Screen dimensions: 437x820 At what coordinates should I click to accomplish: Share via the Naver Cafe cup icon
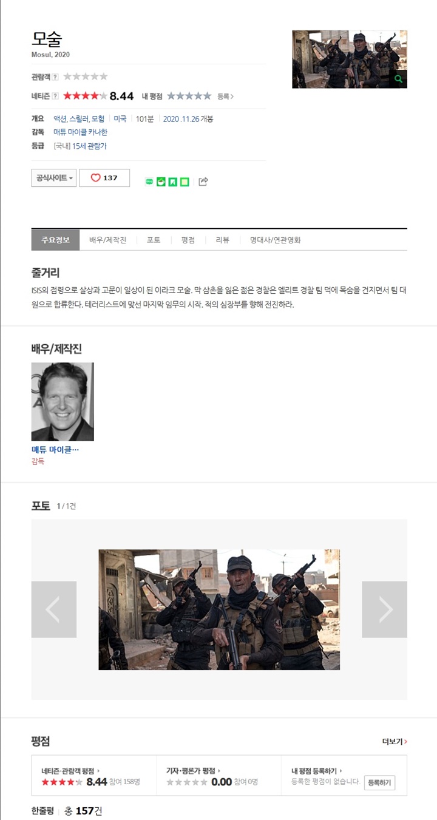161,181
